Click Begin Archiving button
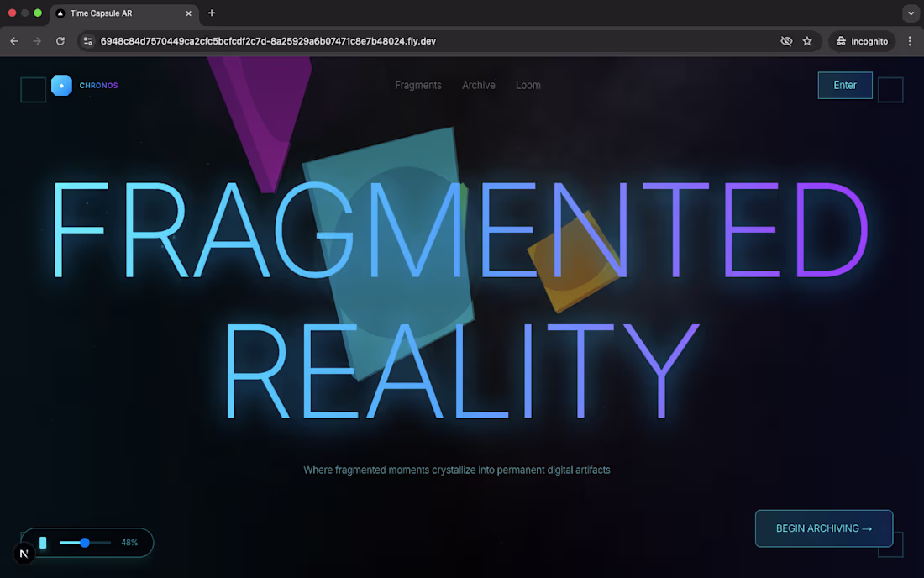The height and width of the screenshot is (578, 924). click(x=824, y=528)
